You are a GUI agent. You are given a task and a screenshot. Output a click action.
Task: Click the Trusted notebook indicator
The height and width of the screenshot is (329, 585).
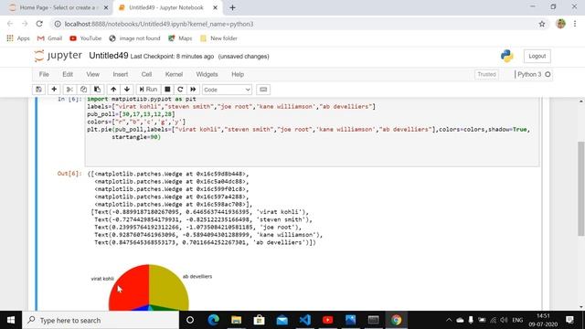[486, 74]
